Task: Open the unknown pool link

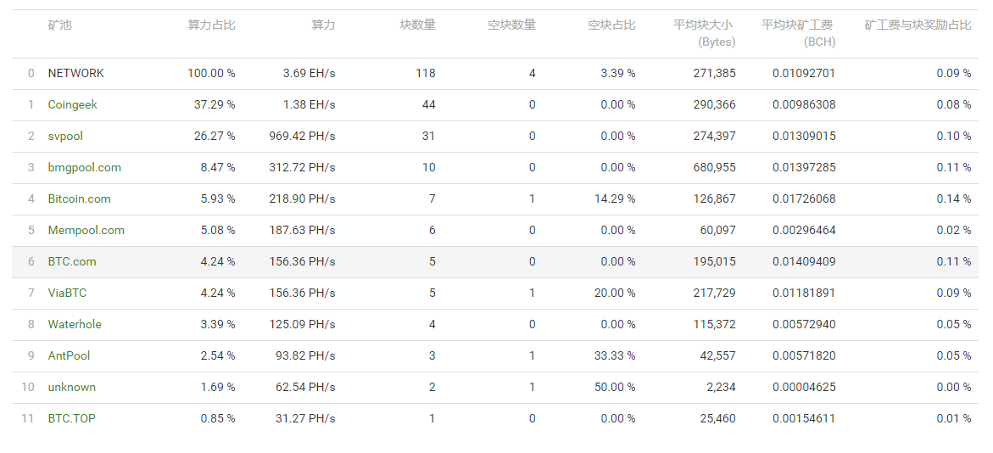Action: (71, 387)
